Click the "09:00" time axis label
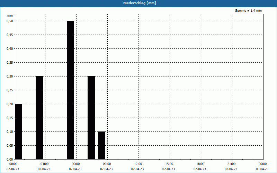This screenshot has width=277, height=173. click(x=107, y=164)
